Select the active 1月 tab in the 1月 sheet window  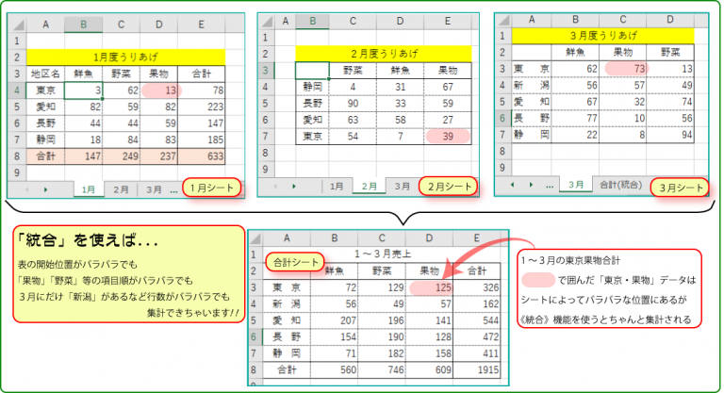coord(89,189)
